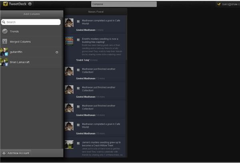Click the post-type icon on Jamie's Crack Willow post
This screenshot has width=240, height=163.
(x=78, y=143)
